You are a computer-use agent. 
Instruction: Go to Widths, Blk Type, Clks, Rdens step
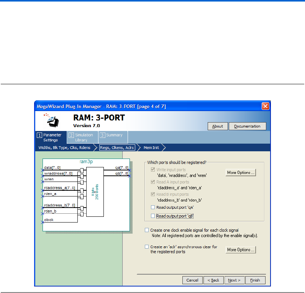click(x=64, y=147)
